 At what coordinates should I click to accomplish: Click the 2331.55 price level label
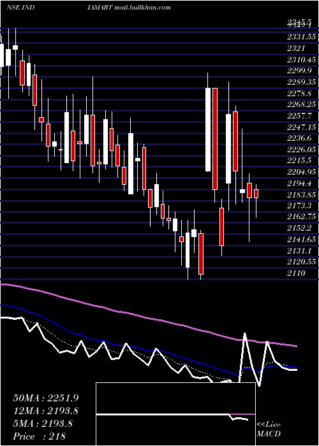tap(301, 37)
